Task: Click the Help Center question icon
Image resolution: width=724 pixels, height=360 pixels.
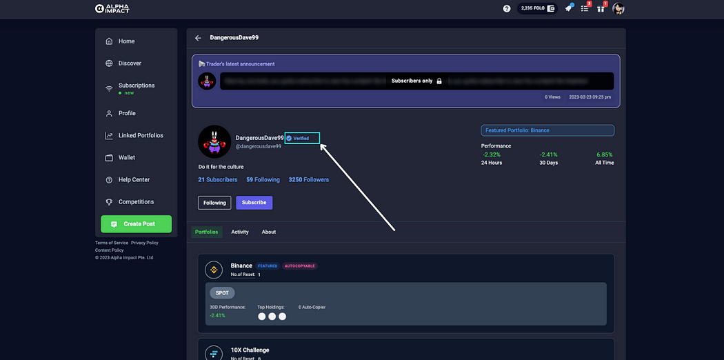Action: (x=109, y=180)
